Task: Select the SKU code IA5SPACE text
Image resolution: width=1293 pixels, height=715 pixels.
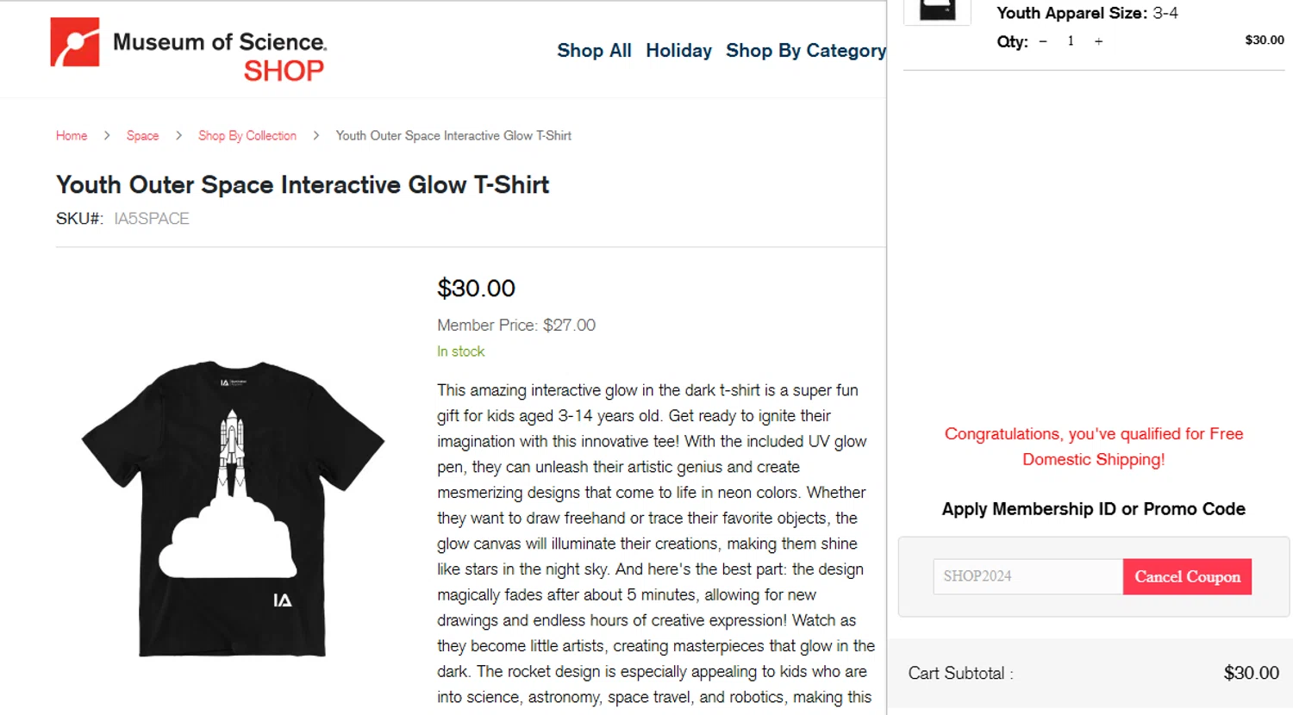Action: [152, 219]
